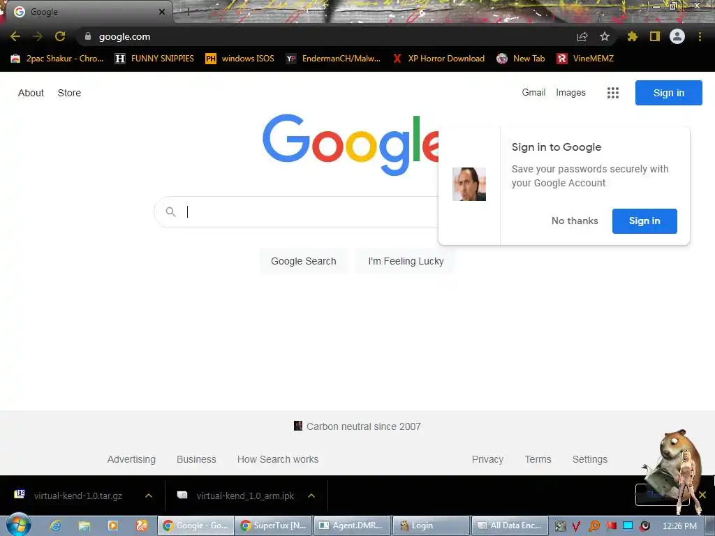Open the About link
The width and height of the screenshot is (715, 536).
point(31,93)
